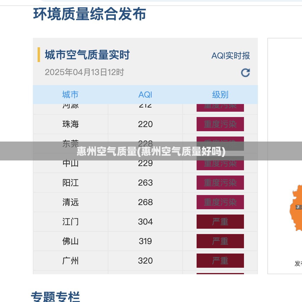Viewport: 302px width, 302px height.
Task: Click the 重度污染 badge in 珠海 row
Action: [x=220, y=124]
